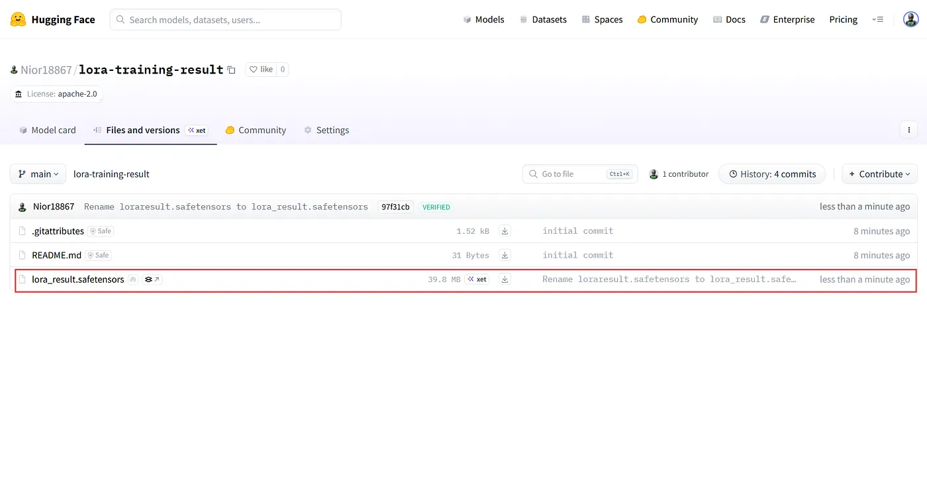
Task: Click the Safe badge next to README.md
Action: [x=99, y=255]
